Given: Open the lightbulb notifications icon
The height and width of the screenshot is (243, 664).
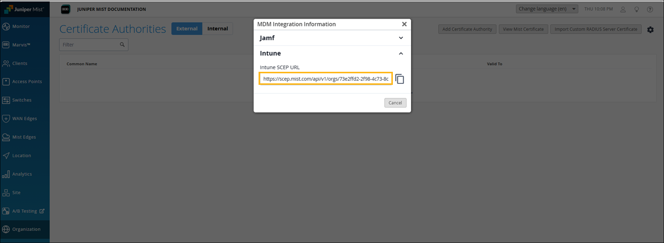Looking at the screenshot, I should [x=636, y=9].
